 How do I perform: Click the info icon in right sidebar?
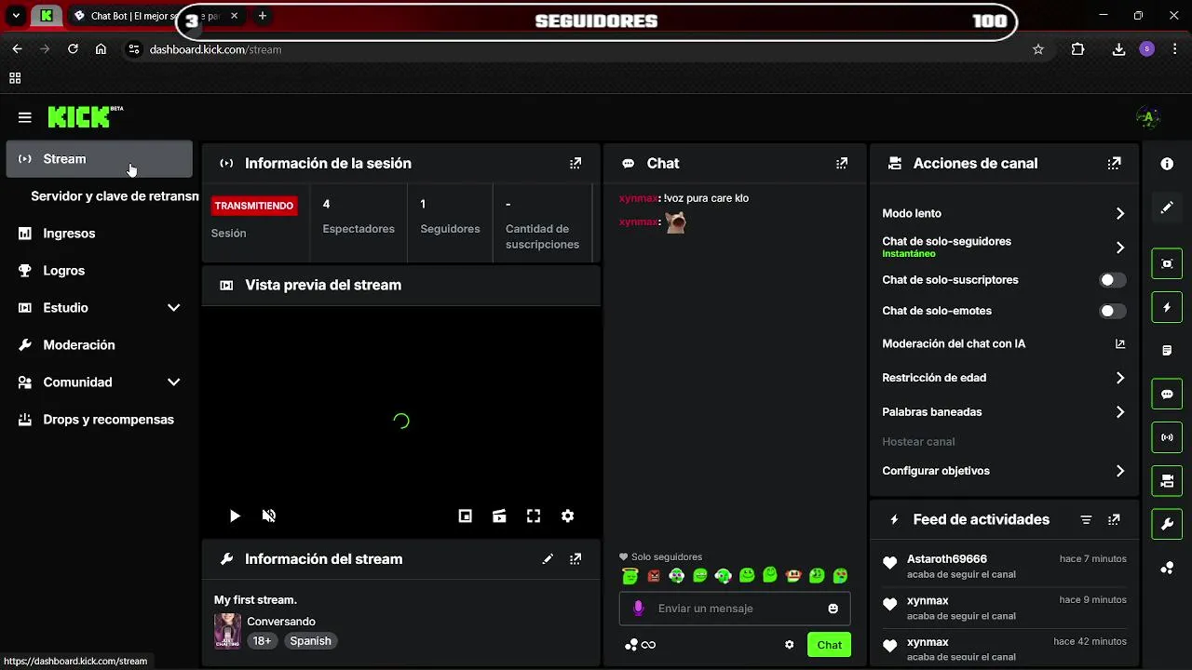click(x=1167, y=164)
